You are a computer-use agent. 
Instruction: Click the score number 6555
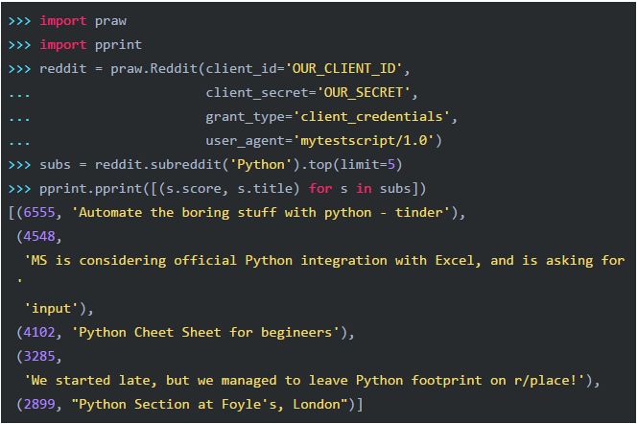click(x=38, y=212)
